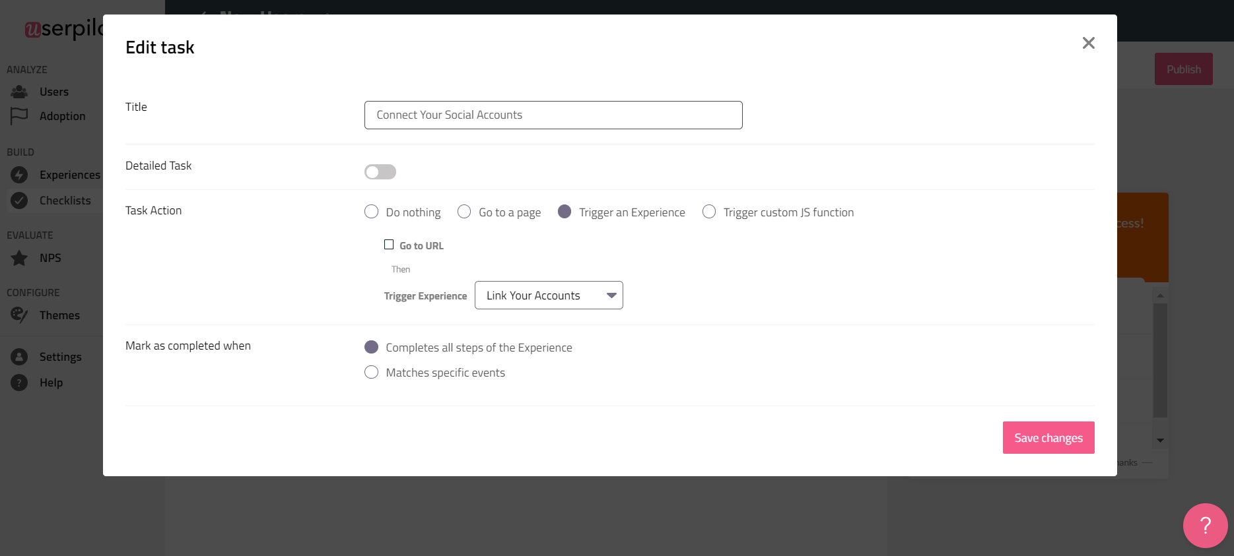Select the Do nothing radio option
Screen dimensions: 1234x556
click(372, 212)
